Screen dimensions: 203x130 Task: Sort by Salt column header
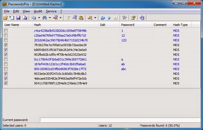pyautogui.click(x=109, y=25)
